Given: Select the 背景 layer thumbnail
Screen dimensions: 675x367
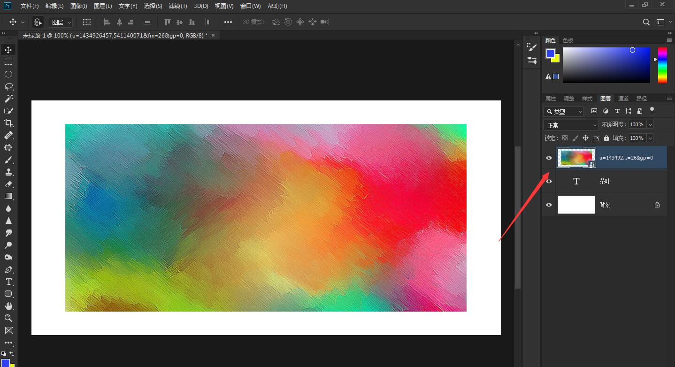Looking at the screenshot, I should pos(576,205).
